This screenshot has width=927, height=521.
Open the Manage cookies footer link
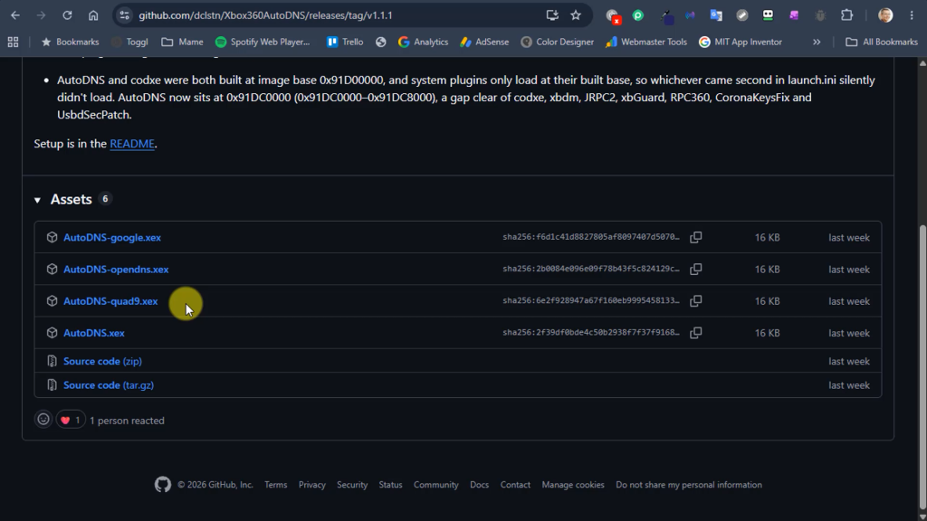(x=573, y=485)
